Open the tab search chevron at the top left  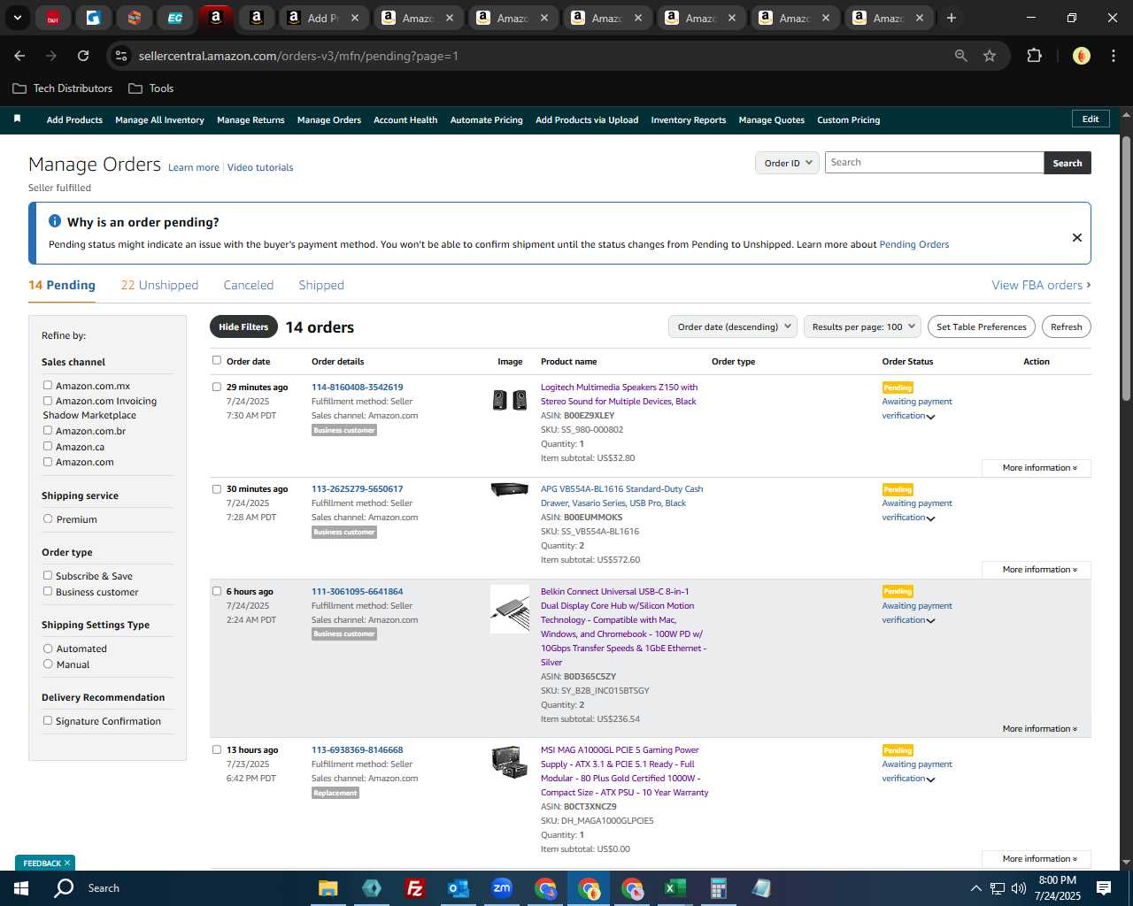tap(17, 18)
